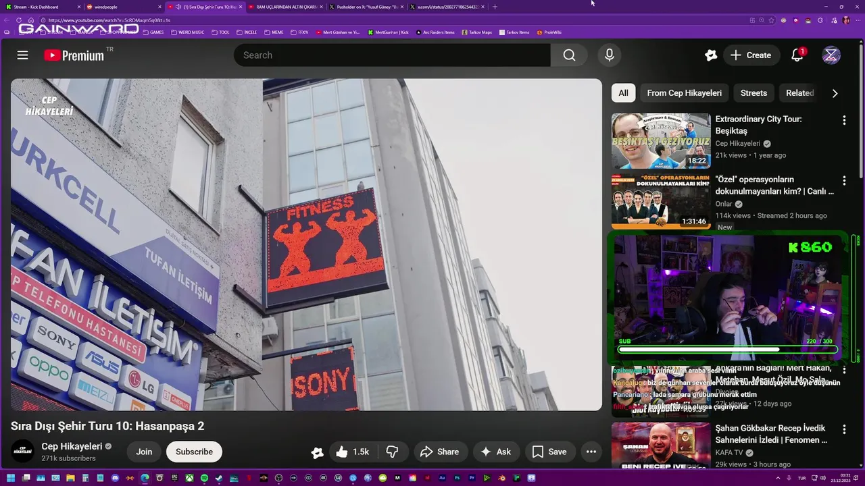Open Spotify from the taskbar
Viewport: 865px width, 486px height.
tap(204, 478)
